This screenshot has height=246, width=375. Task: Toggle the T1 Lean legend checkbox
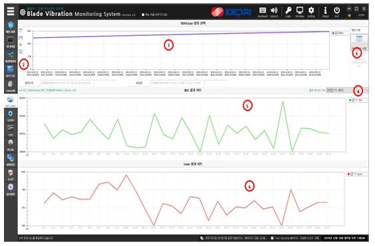[x=352, y=174]
